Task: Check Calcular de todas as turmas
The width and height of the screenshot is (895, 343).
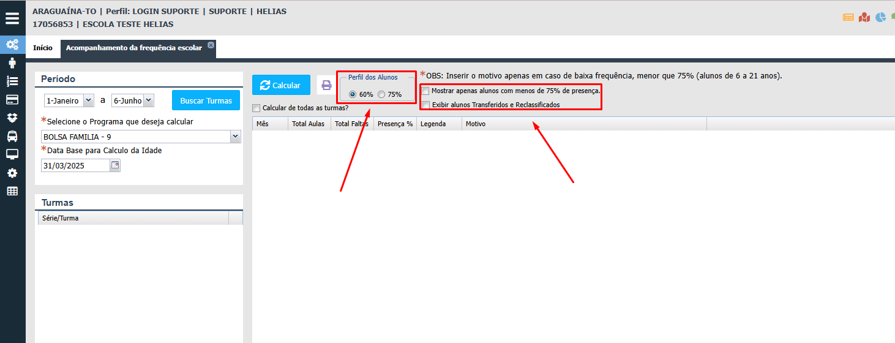Action: (256, 108)
